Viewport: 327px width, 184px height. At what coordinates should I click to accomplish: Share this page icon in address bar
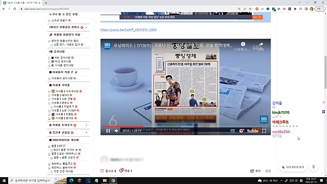(x=244, y=9)
